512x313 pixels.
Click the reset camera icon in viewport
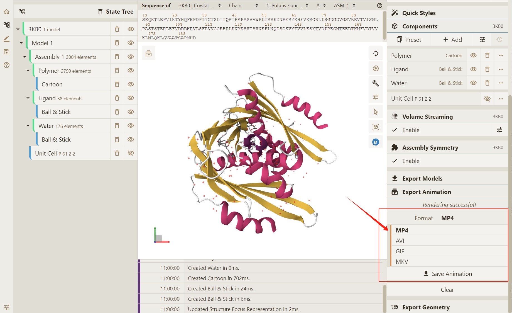(376, 54)
